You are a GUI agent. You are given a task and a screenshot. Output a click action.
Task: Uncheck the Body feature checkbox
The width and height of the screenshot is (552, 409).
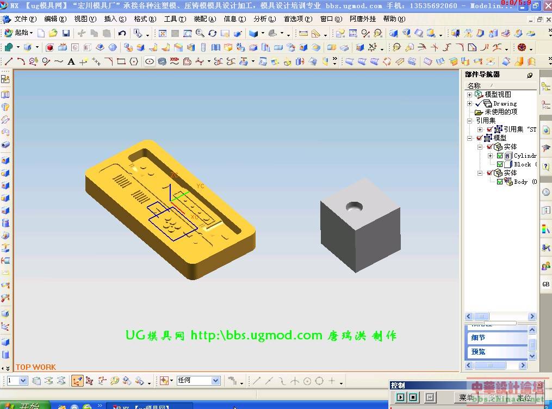click(500, 182)
